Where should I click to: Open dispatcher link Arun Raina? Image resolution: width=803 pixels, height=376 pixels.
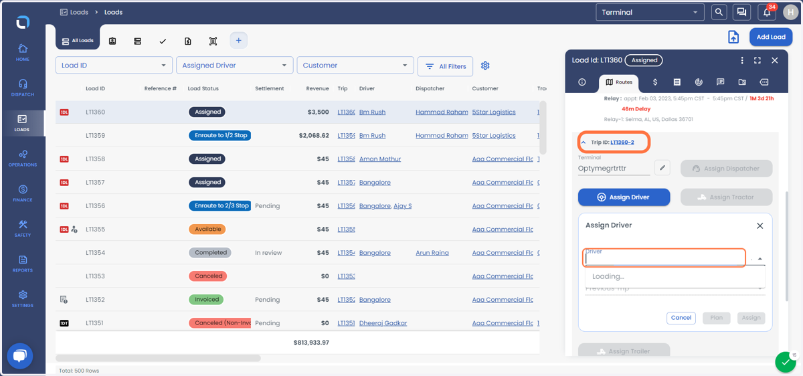click(x=432, y=253)
